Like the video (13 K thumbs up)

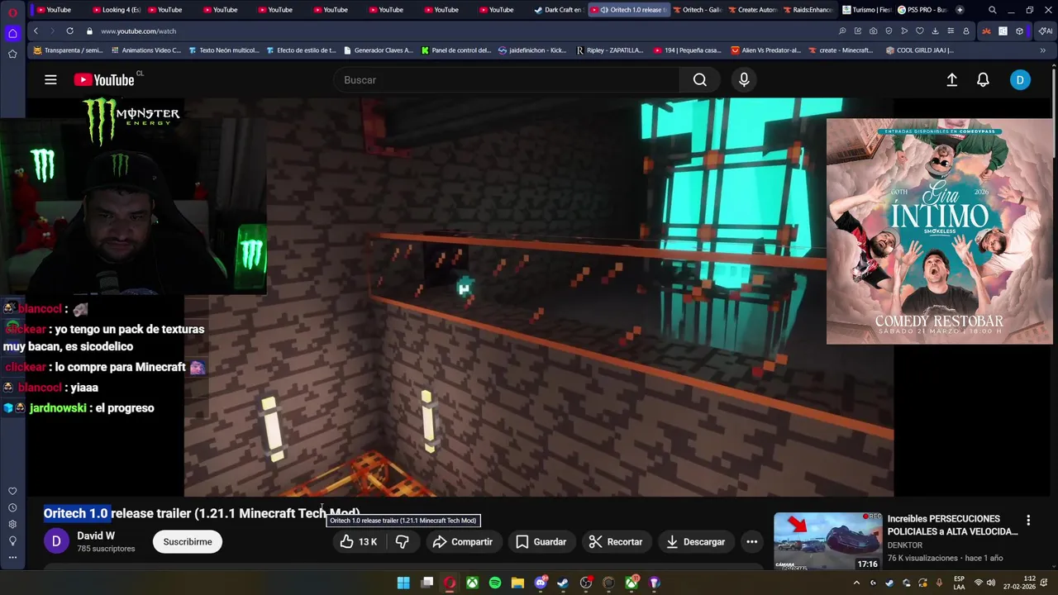point(359,542)
